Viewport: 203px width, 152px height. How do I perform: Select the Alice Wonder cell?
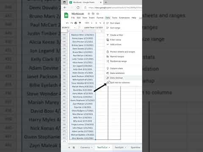click(x=82, y=138)
